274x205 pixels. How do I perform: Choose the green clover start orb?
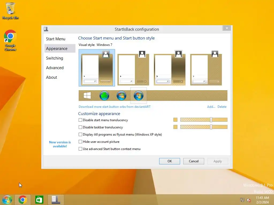pos(104,96)
